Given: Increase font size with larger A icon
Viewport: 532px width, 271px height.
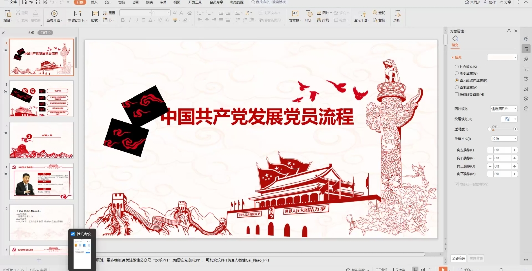Looking at the screenshot, I should (x=175, y=12).
